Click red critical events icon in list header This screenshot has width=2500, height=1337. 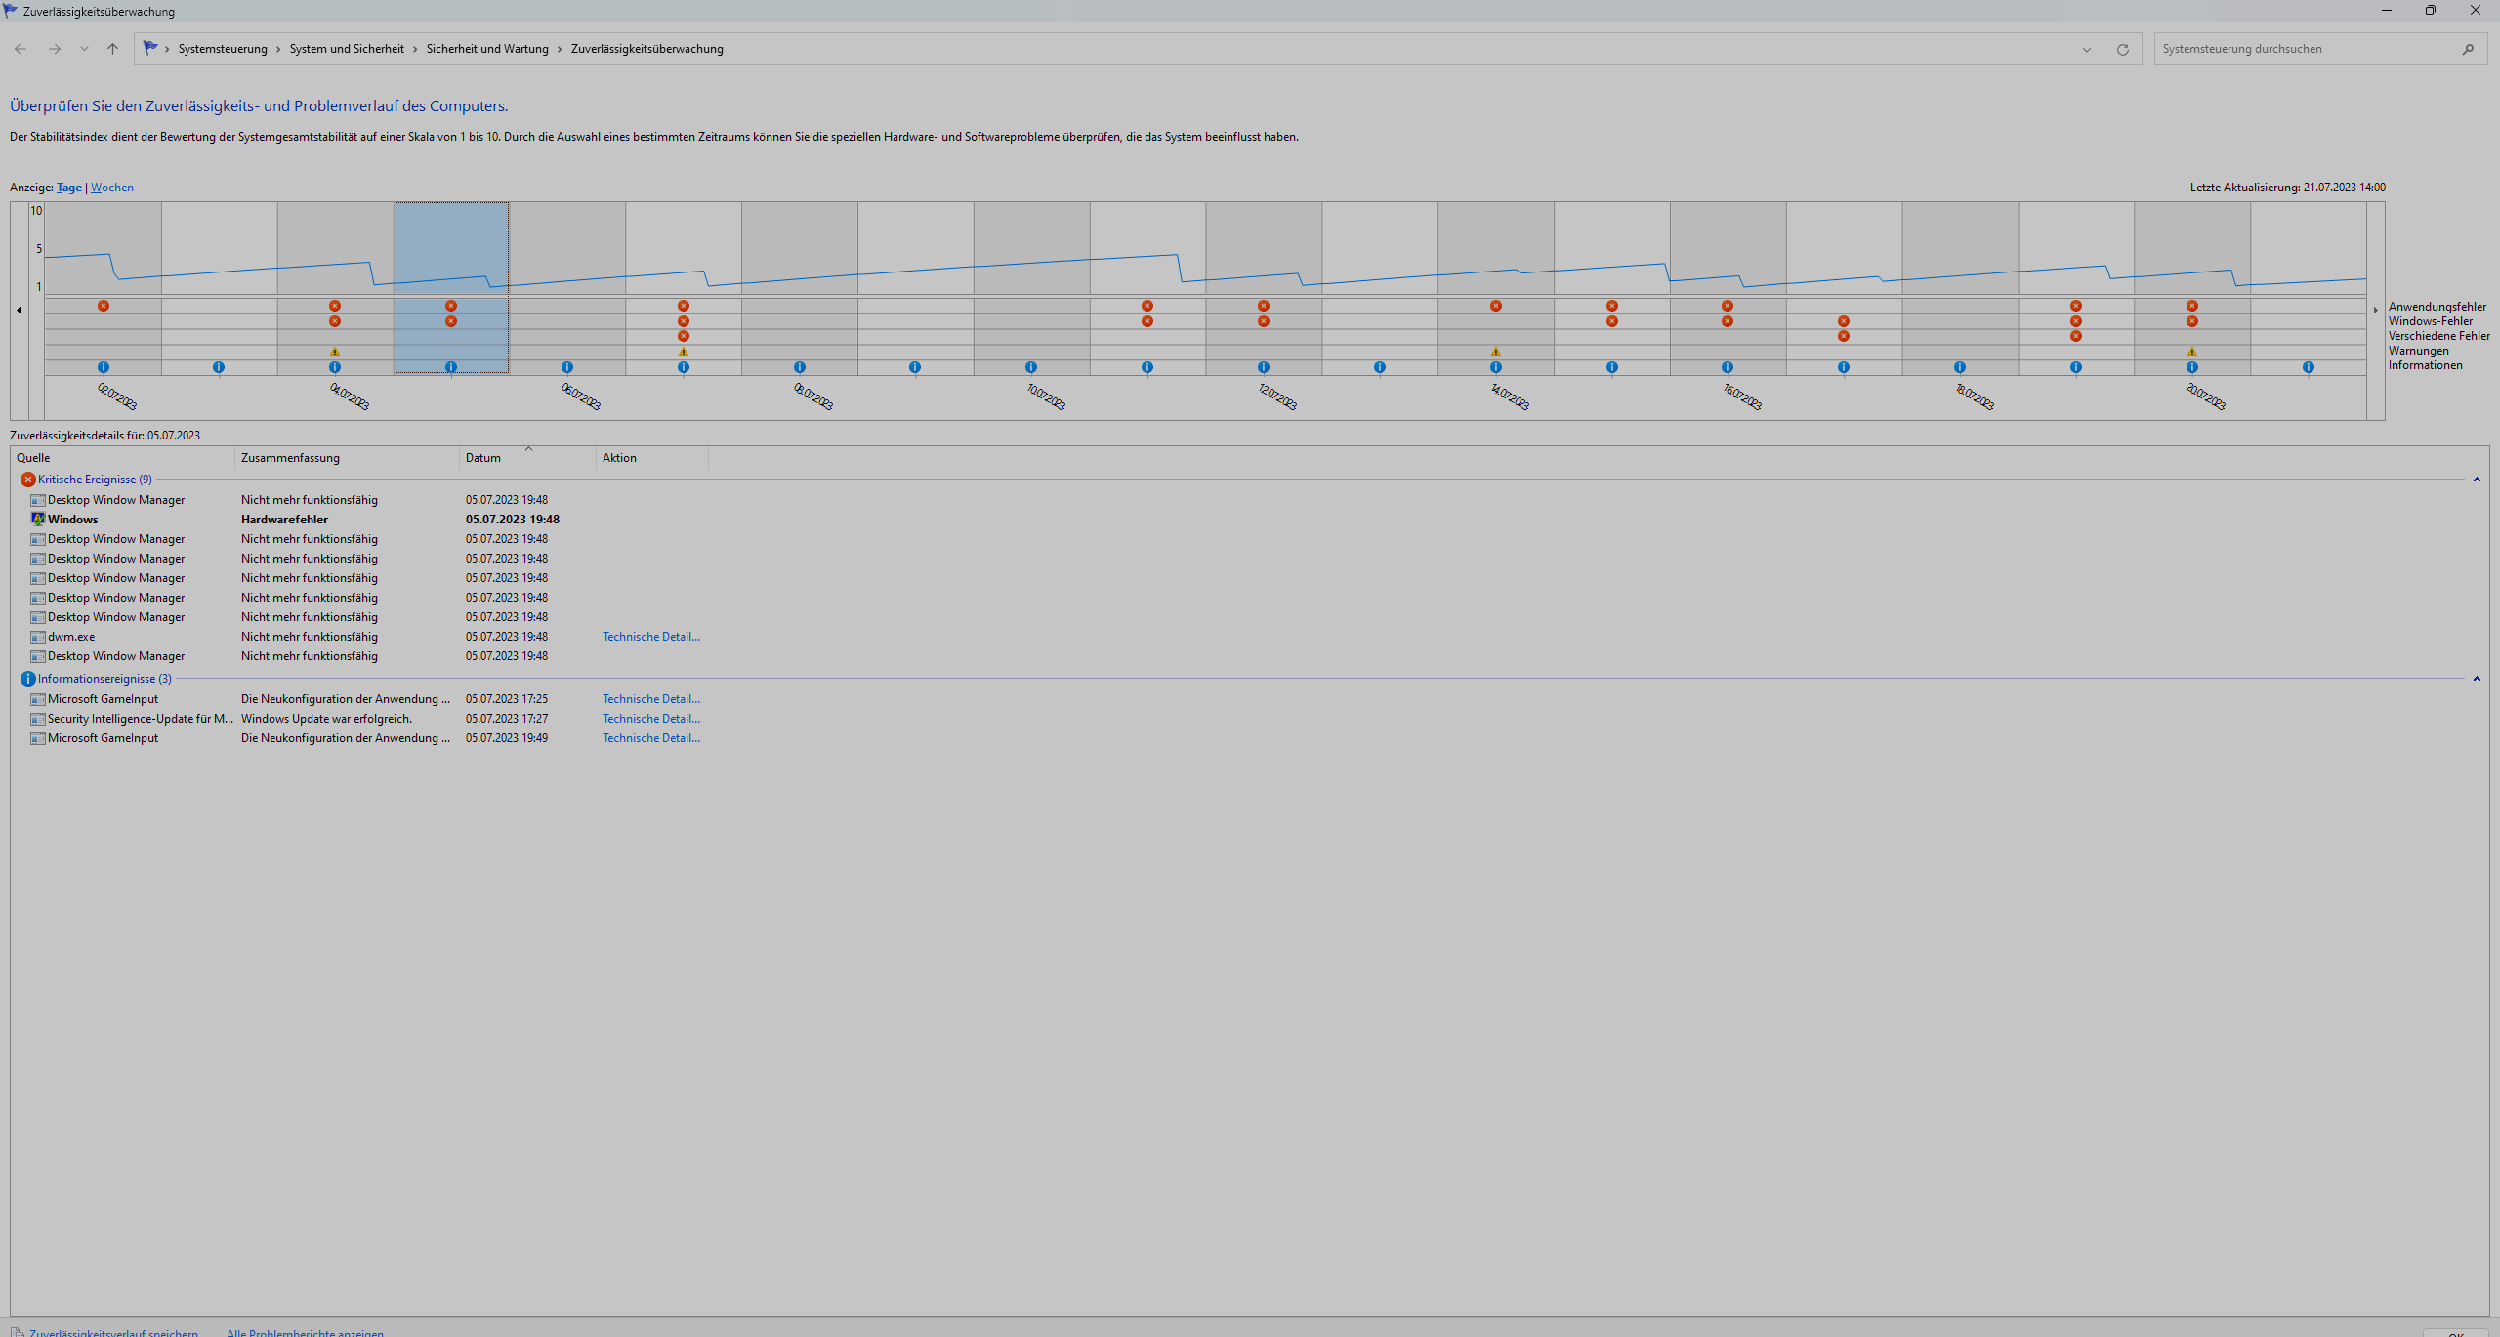point(27,480)
